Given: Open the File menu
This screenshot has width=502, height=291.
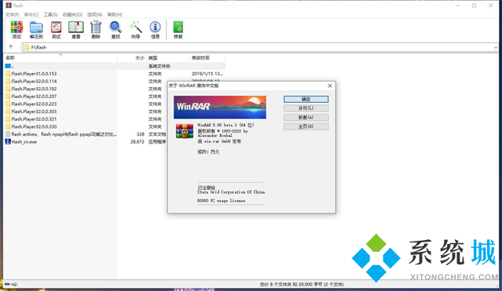Looking at the screenshot, I should pos(13,14).
